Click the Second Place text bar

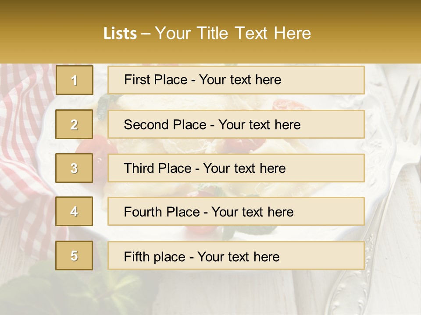click(236, 124)
